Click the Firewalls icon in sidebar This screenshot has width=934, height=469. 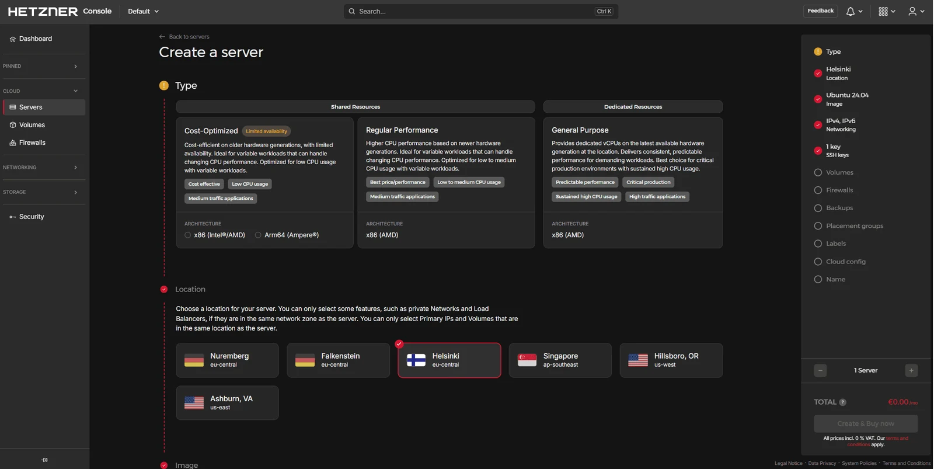point(13,143)
